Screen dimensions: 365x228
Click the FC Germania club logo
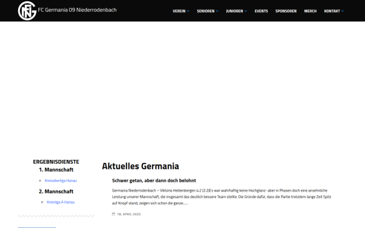pyautogui.click(x=27, y=11)
